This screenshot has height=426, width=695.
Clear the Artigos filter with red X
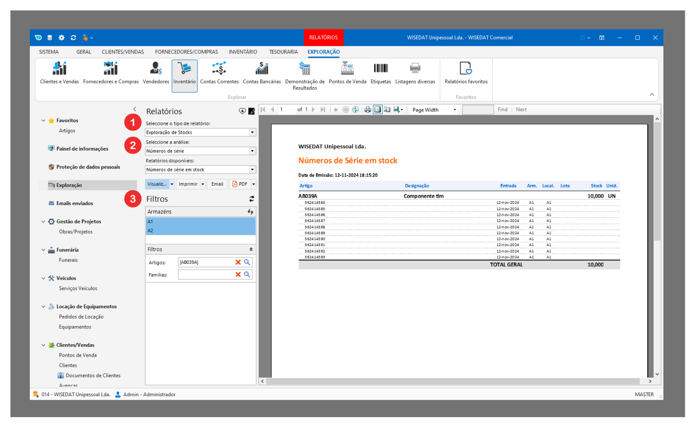coord(238,263)
